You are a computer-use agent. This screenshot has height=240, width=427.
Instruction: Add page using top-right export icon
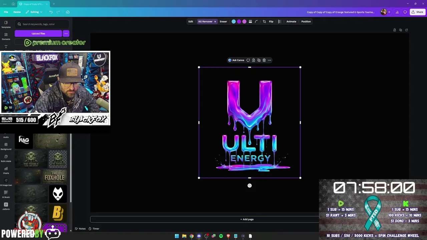(407, 30)
